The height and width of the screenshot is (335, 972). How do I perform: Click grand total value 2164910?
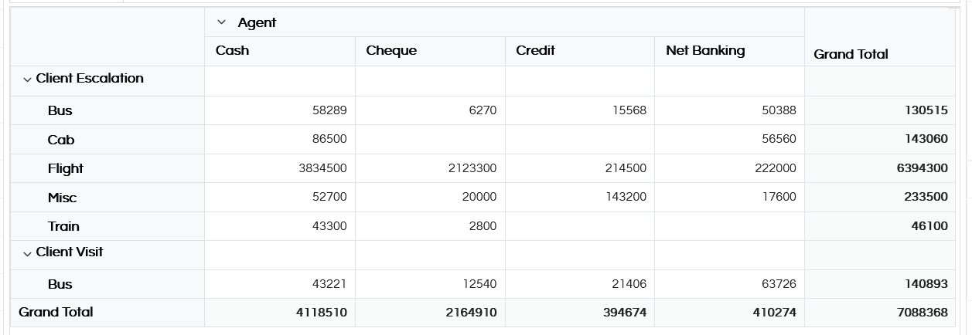(472, 313)
